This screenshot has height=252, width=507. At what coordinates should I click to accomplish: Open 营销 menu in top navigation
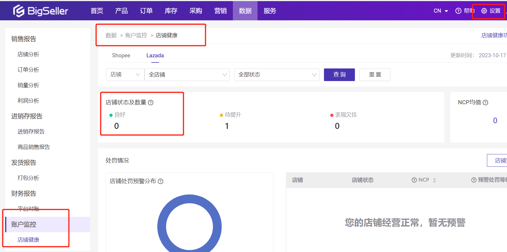(221, 11)
